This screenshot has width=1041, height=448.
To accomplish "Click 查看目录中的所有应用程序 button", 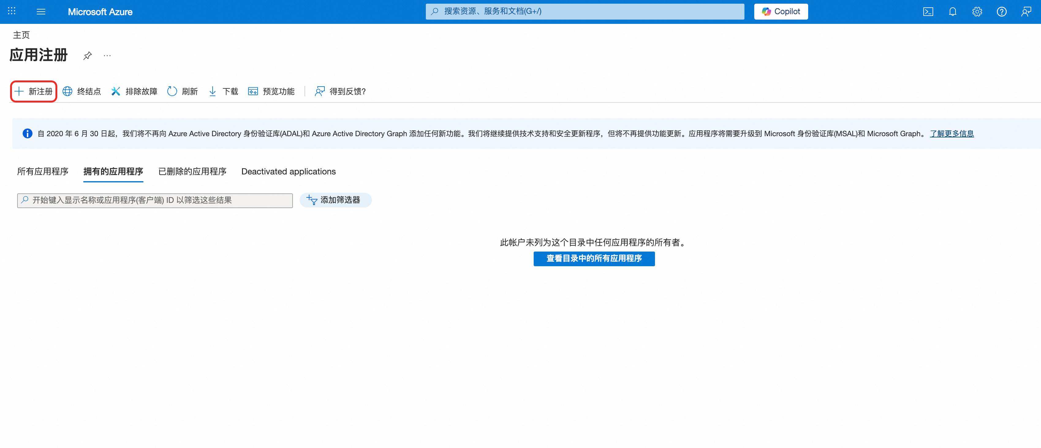I will point(594,258).
